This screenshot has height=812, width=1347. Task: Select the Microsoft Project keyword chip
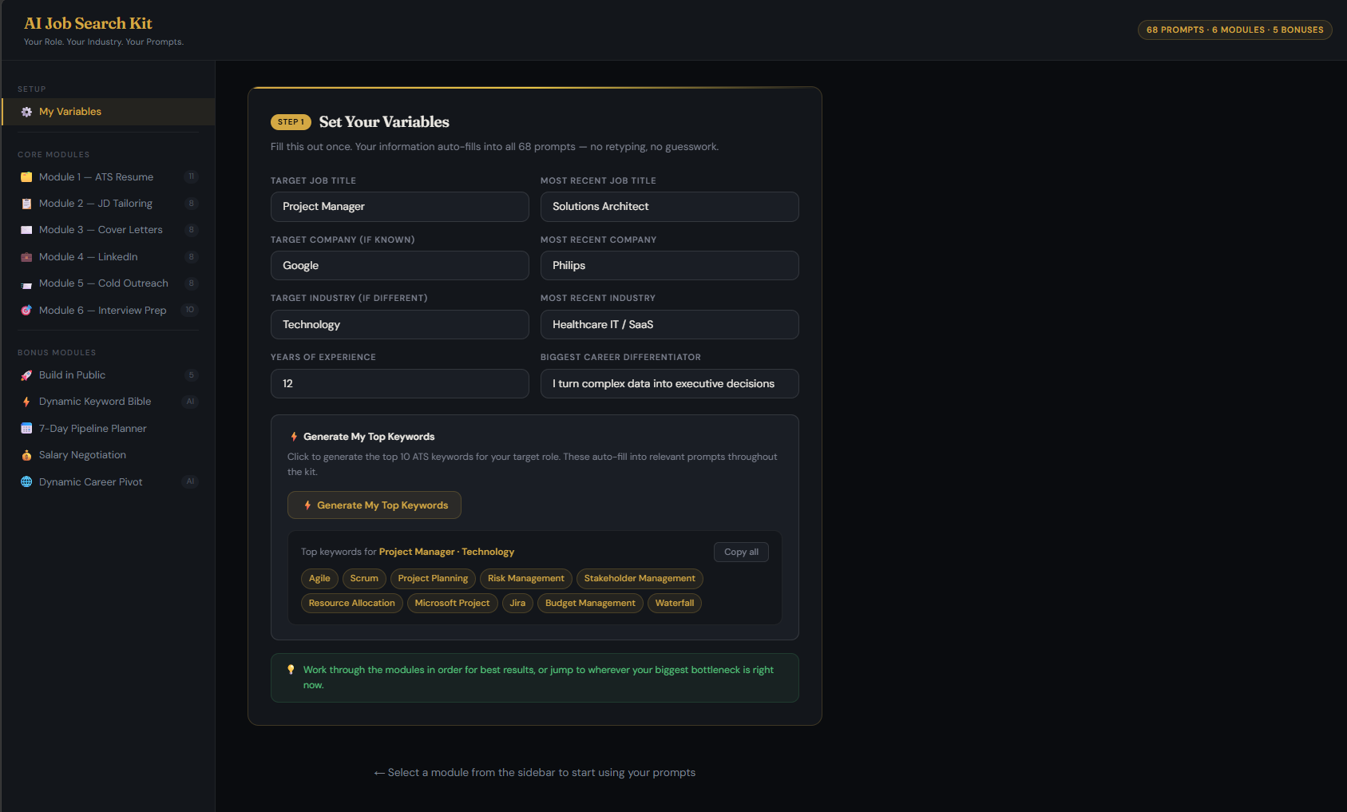click(453, 604)
